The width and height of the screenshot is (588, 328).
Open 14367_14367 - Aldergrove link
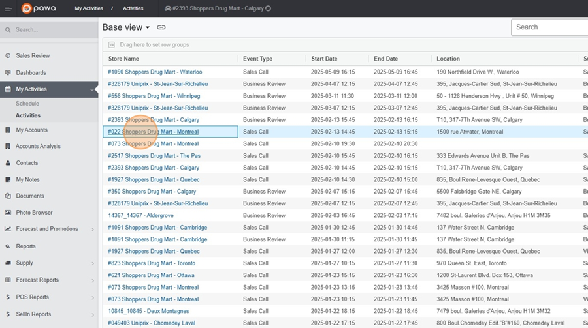tap(140, 215)
